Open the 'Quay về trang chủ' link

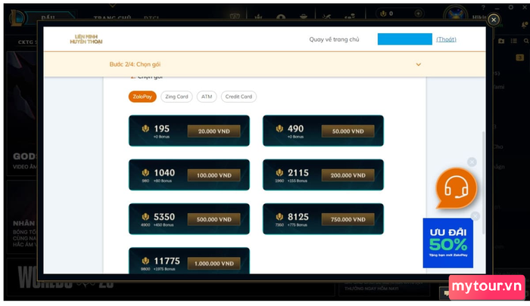click(334, 39)
